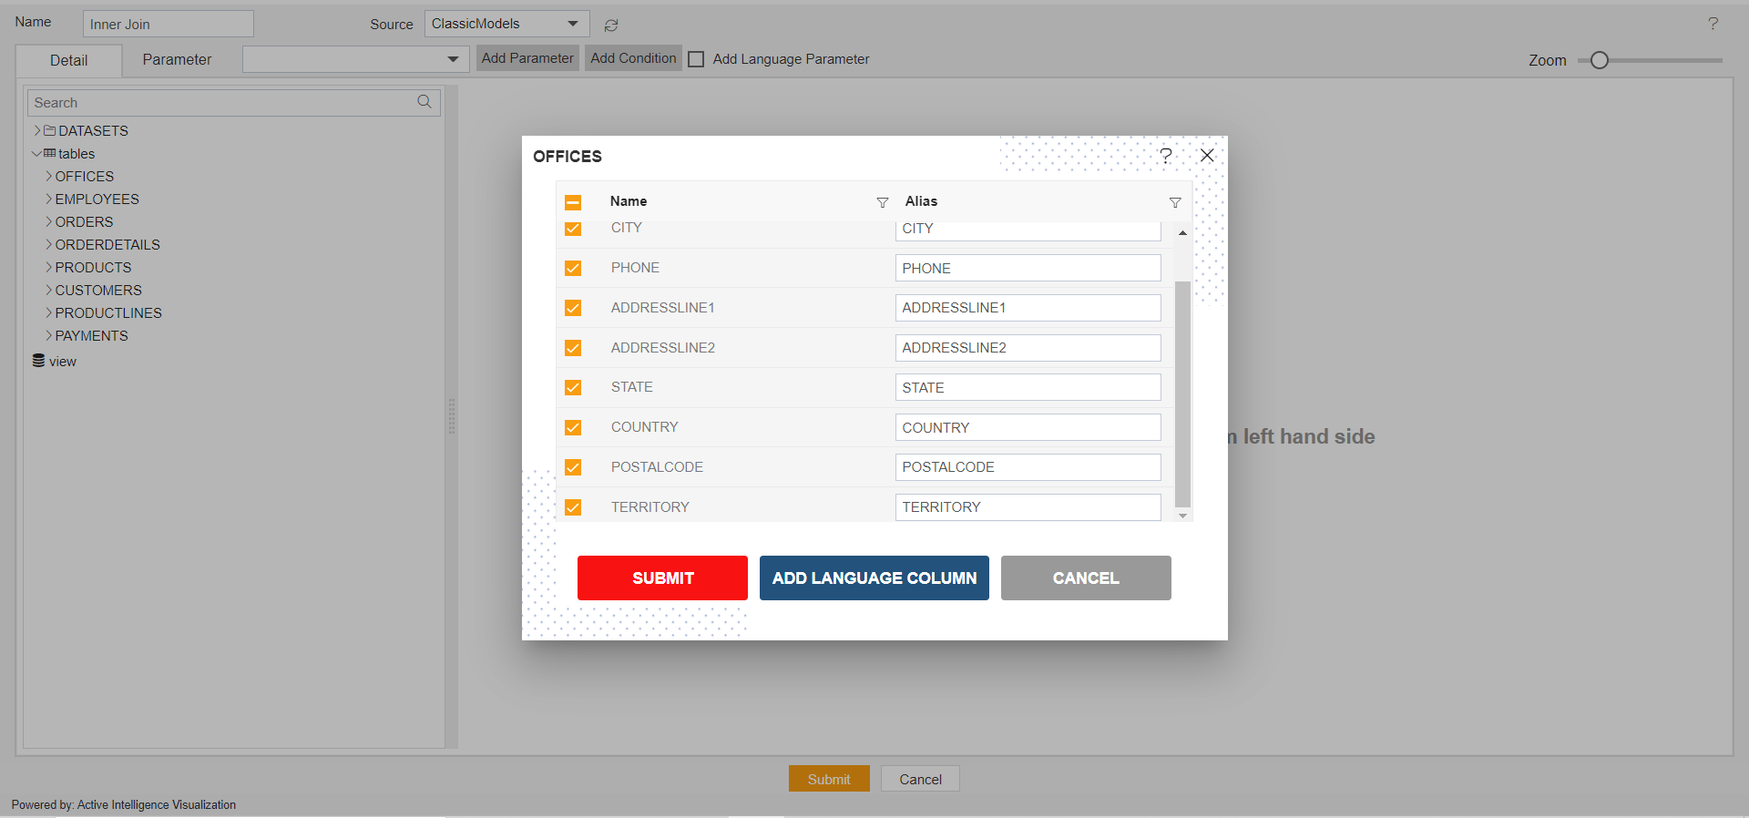Expand the OFFICES table node

[49, 176]
